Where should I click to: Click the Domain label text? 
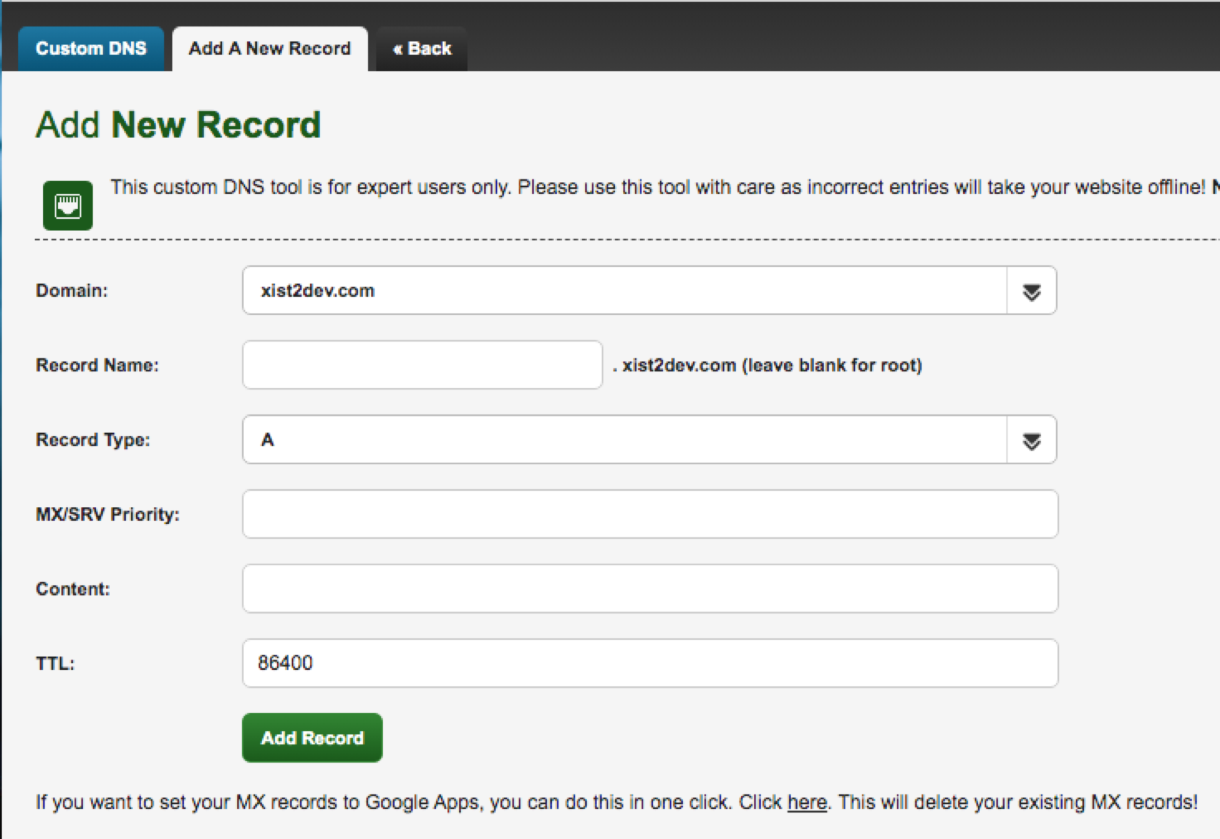(x=72, y=291)
